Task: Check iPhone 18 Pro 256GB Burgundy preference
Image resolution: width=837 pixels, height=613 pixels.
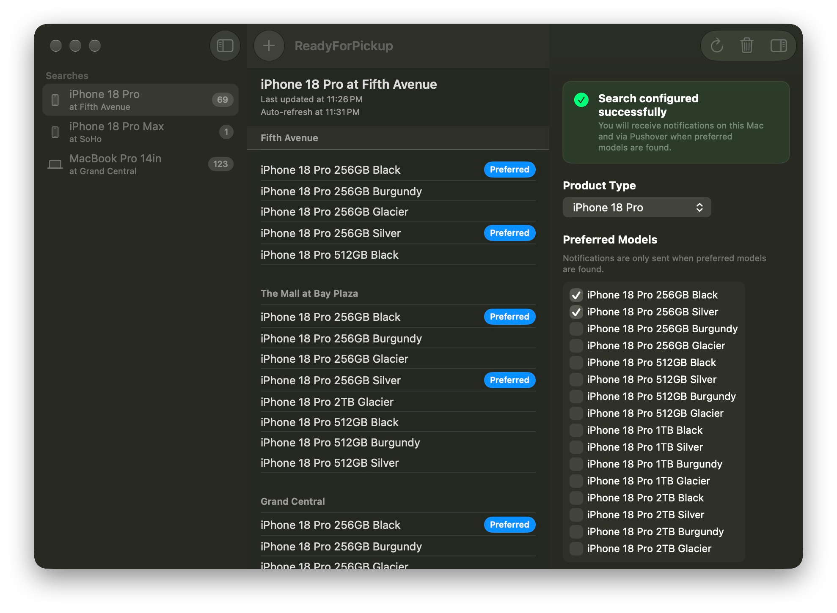Action: pyautogui.click(x=576, y=328)
